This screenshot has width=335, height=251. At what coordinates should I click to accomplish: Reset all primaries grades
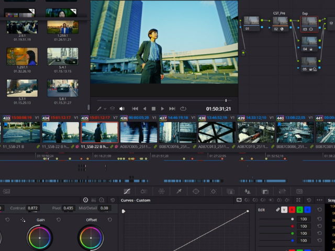pos(113,200)
